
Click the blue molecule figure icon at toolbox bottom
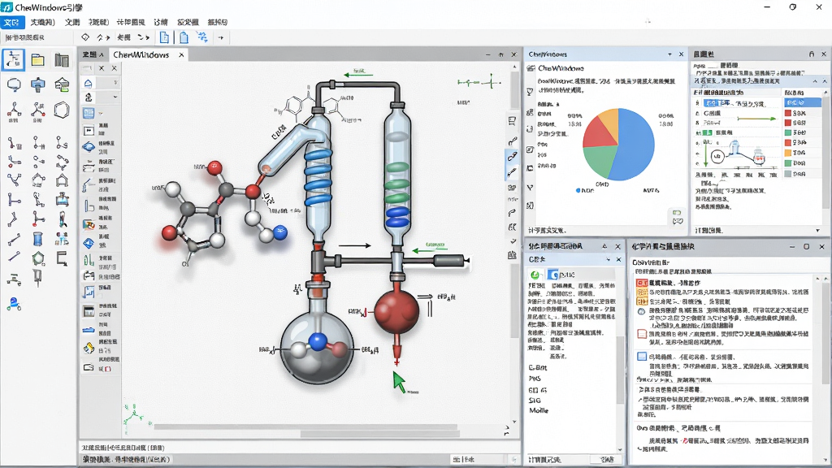(14, 304)
